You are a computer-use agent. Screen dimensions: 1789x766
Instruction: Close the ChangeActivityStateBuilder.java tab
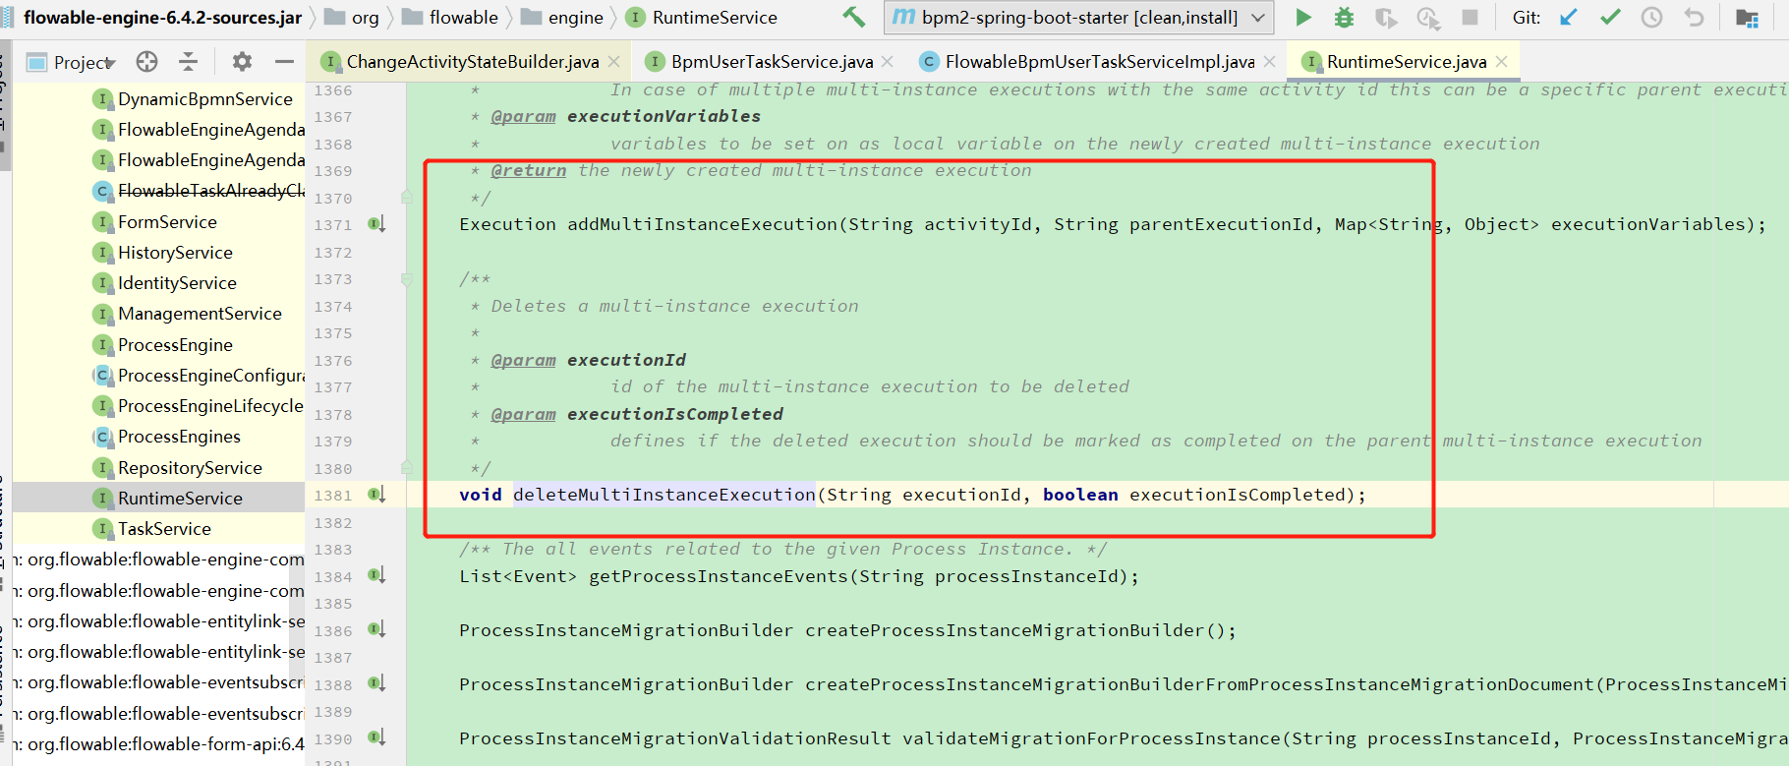tap(614, 62)
